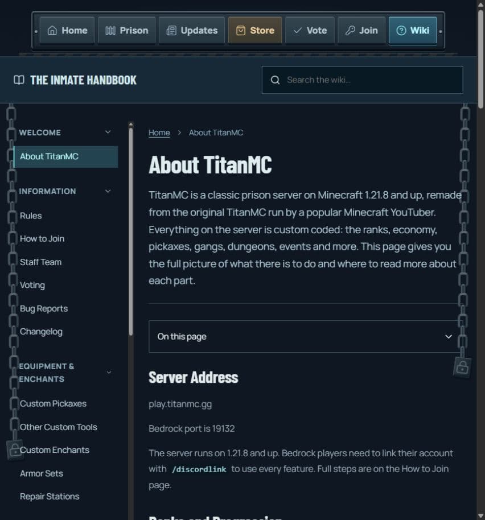
Task: Click the prison bars icon
Action: click(110, 31)
